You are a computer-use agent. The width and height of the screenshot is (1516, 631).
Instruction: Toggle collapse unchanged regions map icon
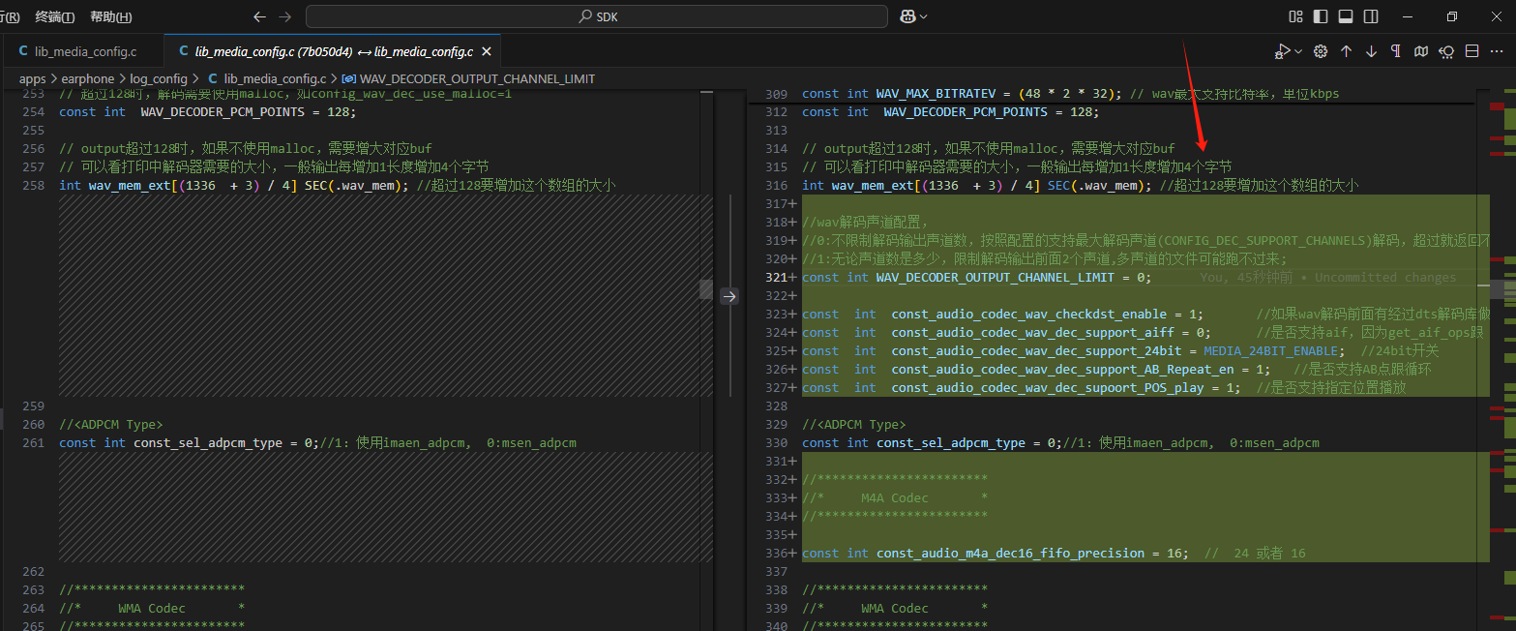pos(1421,51)
